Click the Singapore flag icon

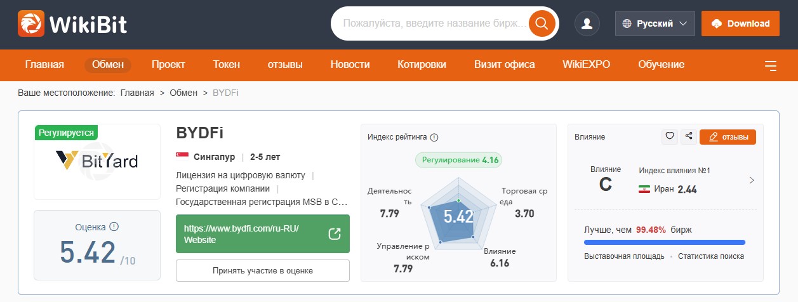pos(182,157)
